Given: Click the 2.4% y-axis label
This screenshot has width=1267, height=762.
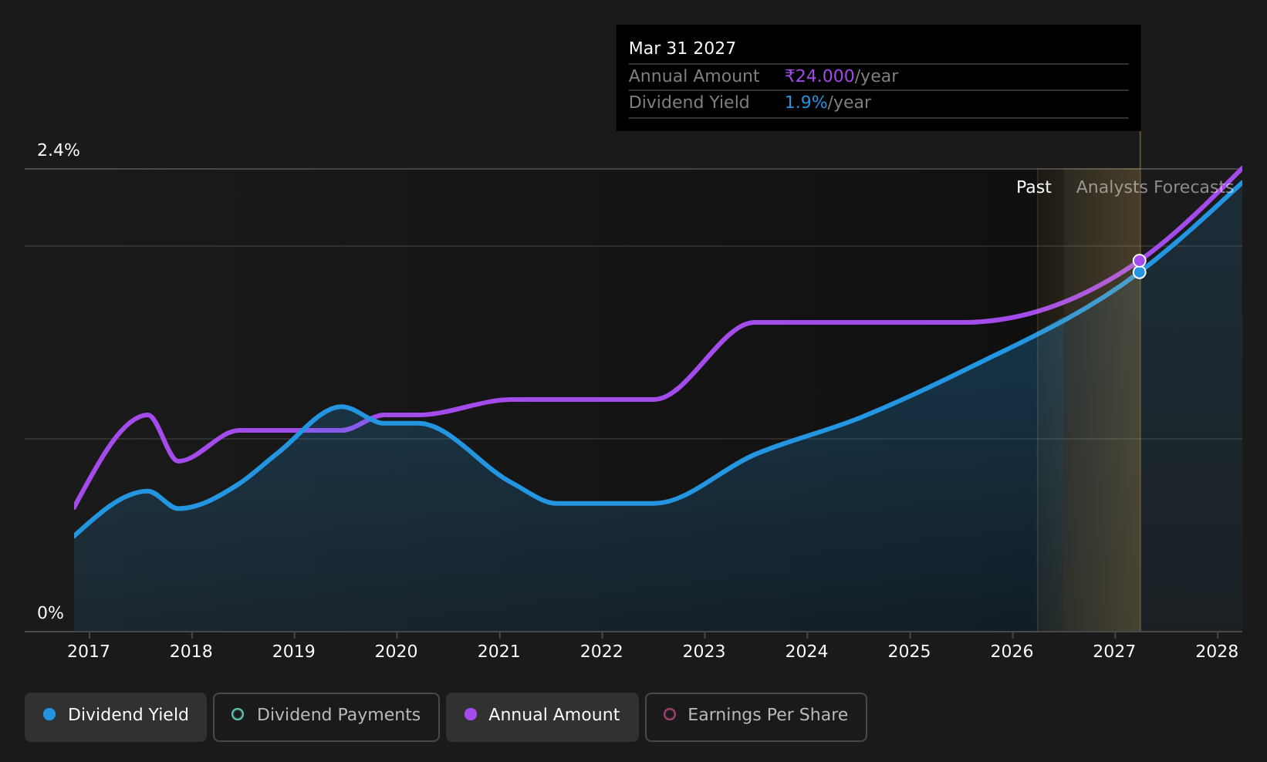Looking at the screenshot, I should tap(59, 150).
